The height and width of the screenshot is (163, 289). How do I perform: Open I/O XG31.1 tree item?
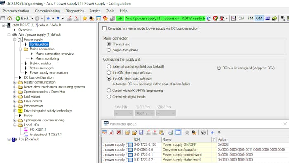click(x=38, y=130)
